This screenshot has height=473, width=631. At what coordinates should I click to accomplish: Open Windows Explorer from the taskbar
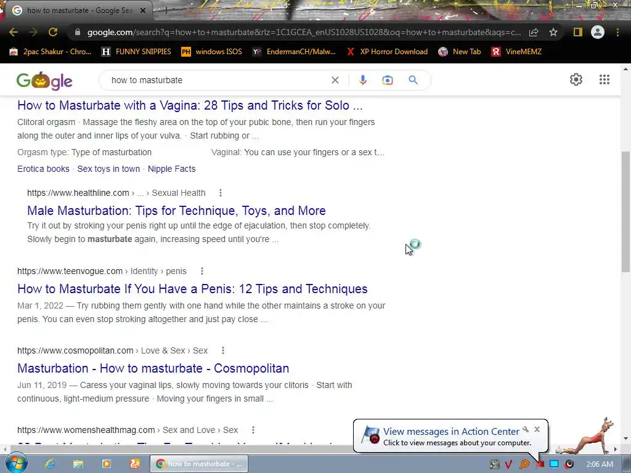click(x=78, y=464)
